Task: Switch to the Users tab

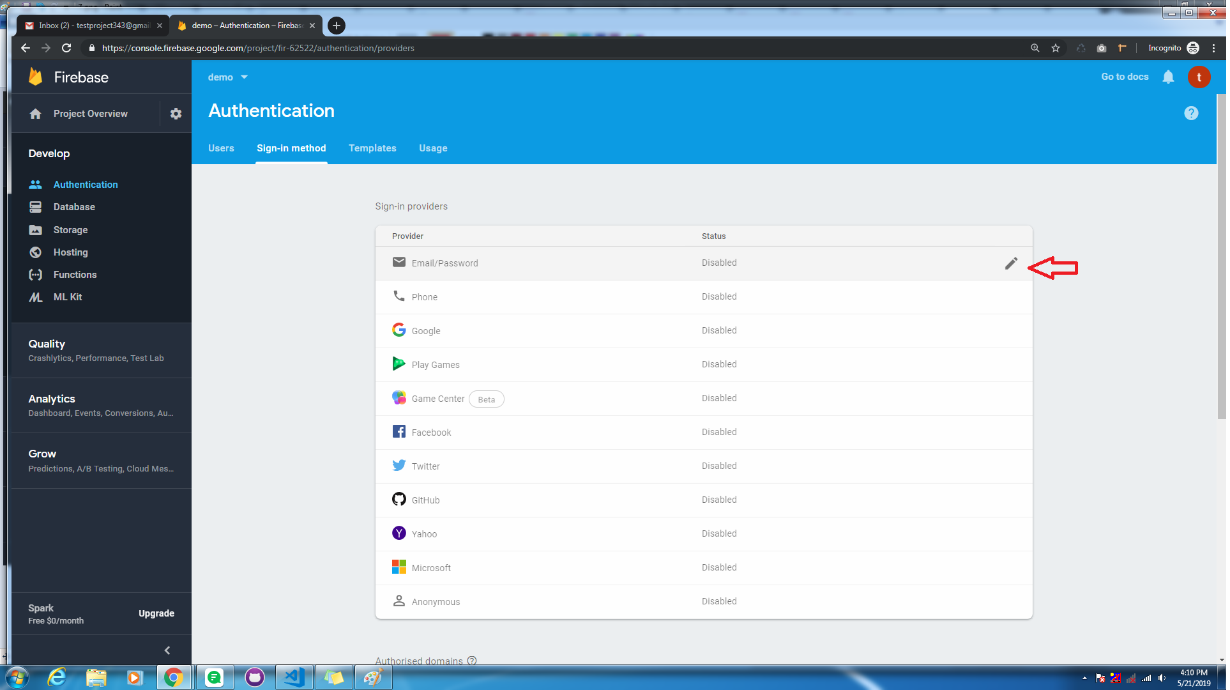Action: (222, 148)
